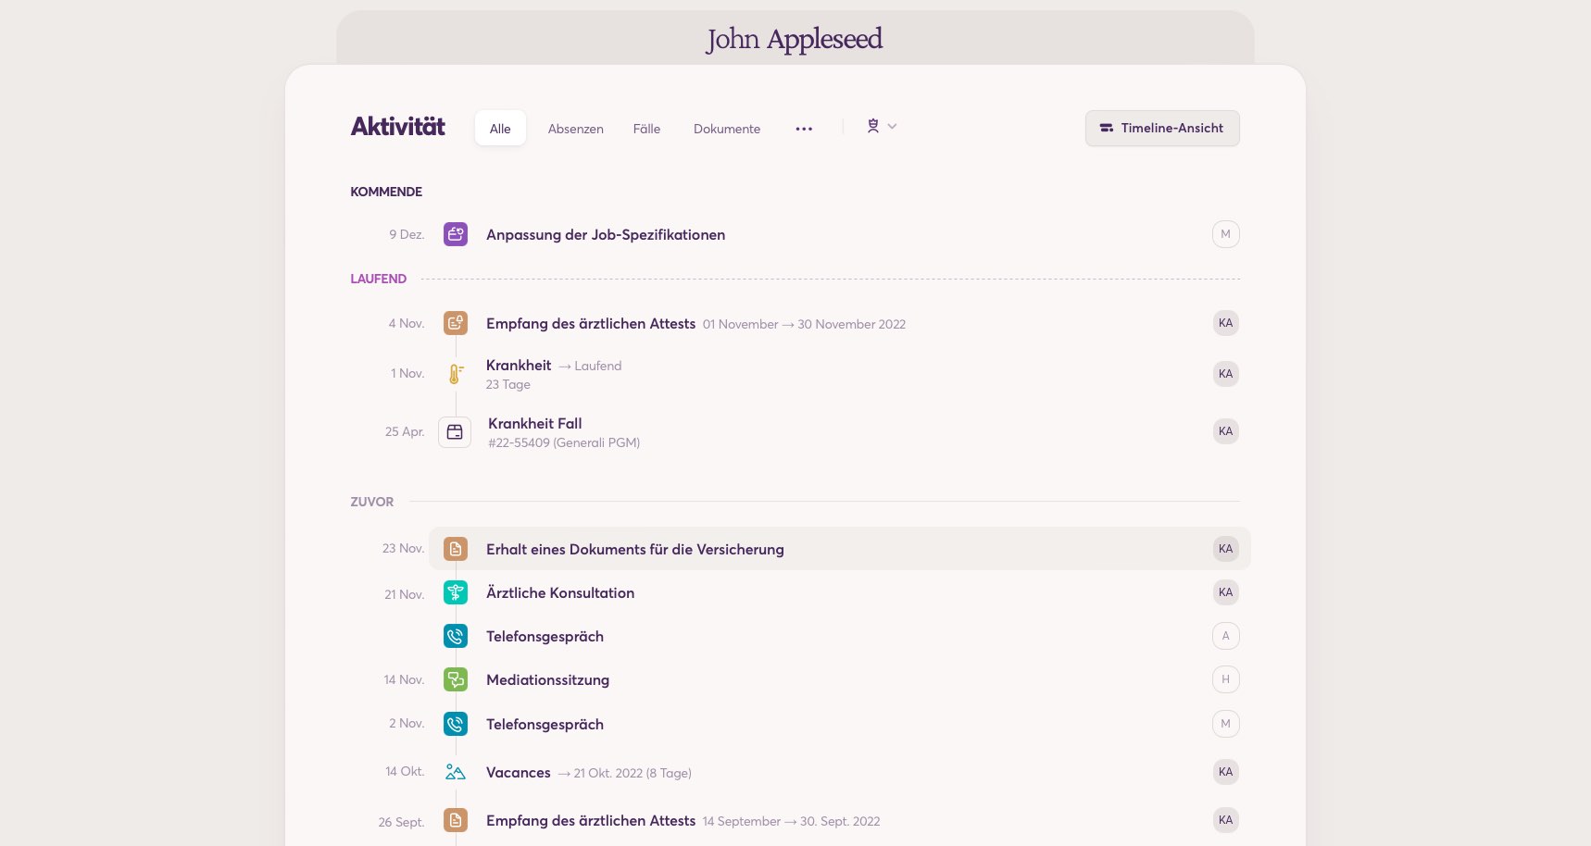
Task: Click the '01 November → 30 November 2022' range
Action: point(804,325)
